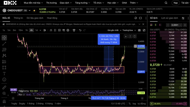The image size is (190, 107).
Task: Select the ruler measure tool
Action: pos(4,87)
